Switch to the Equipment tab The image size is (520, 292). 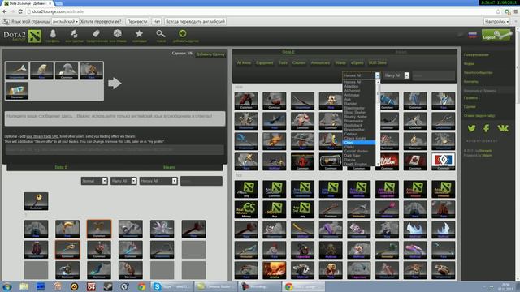click(x=264, y=62)
